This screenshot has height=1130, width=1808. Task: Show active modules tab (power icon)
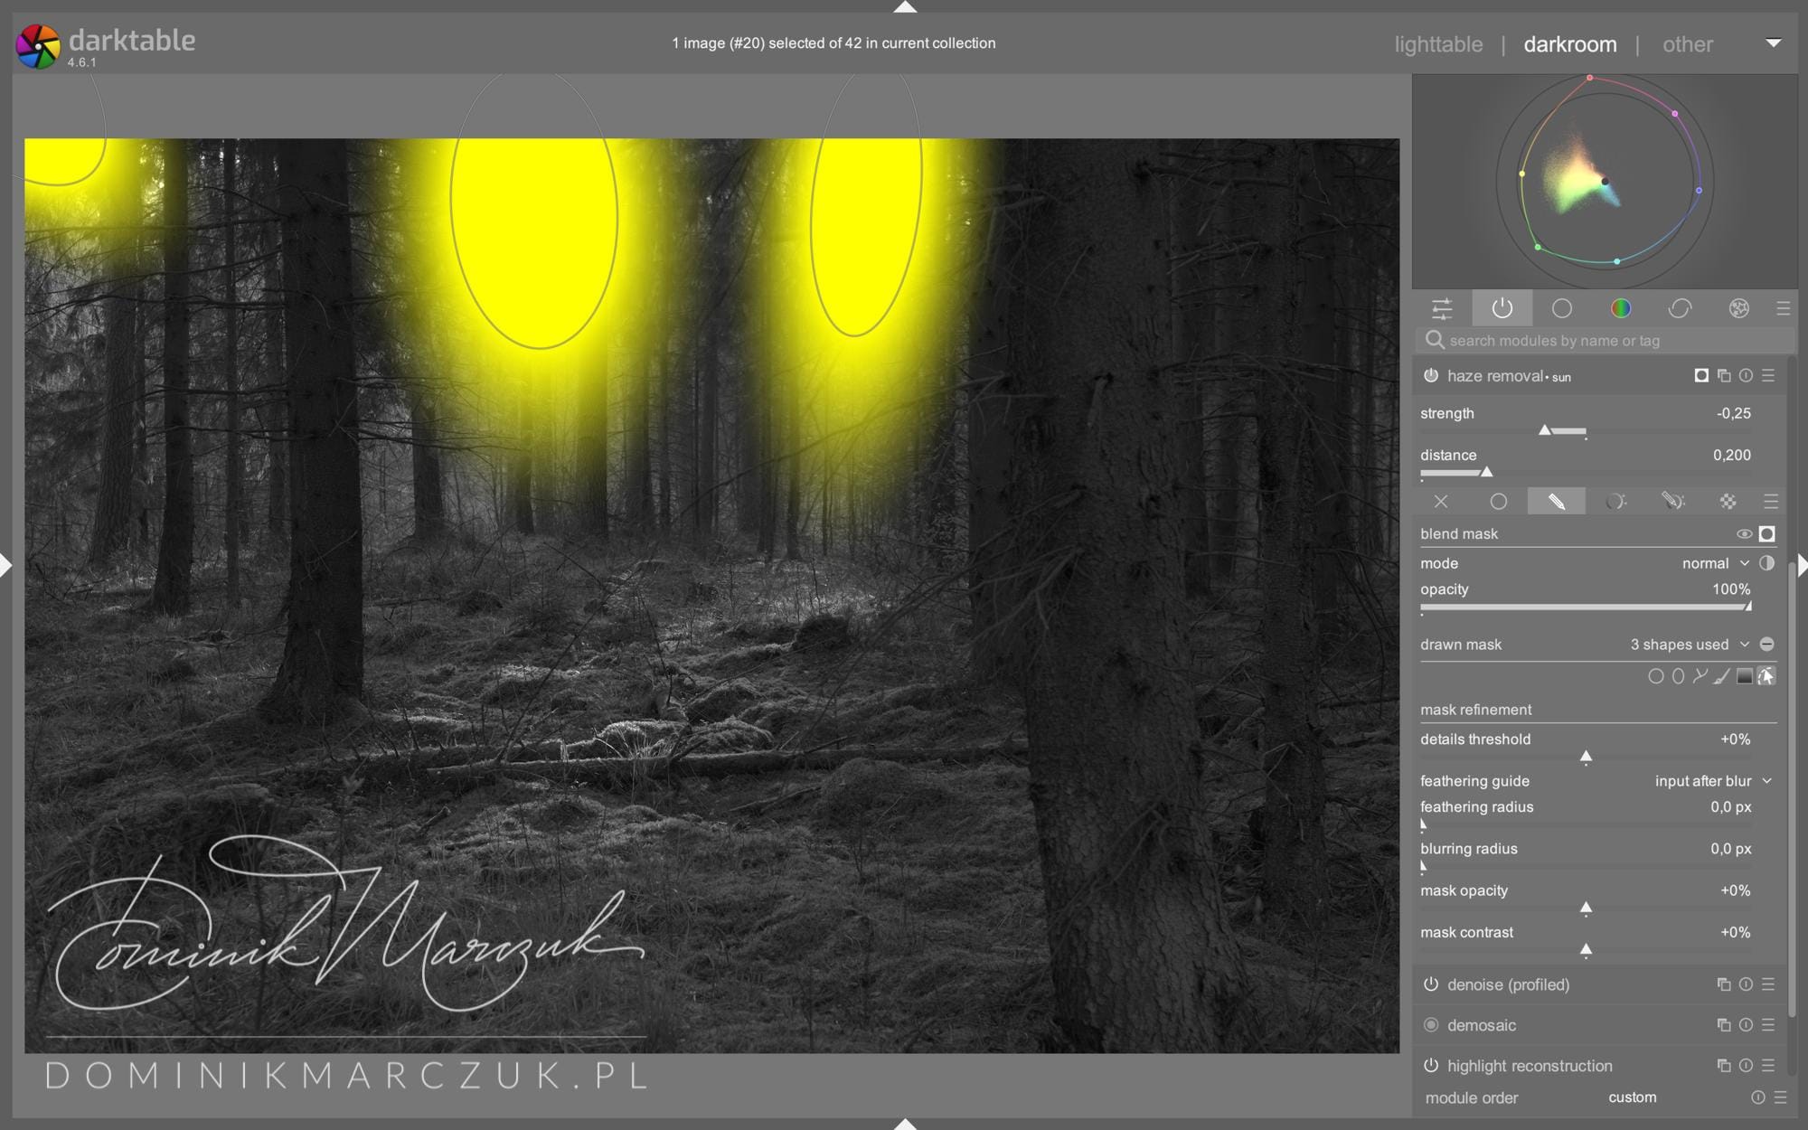pos(1502,308)
